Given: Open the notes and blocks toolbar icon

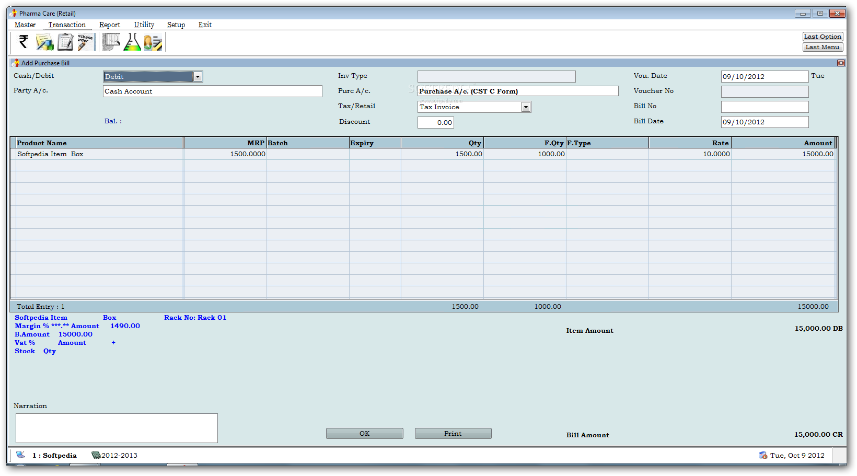Looking at the screenshot, I should pyautogui.click(x=44, y=42).
